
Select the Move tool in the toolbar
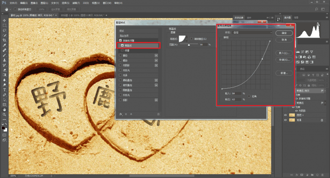(x=4, y=21)
